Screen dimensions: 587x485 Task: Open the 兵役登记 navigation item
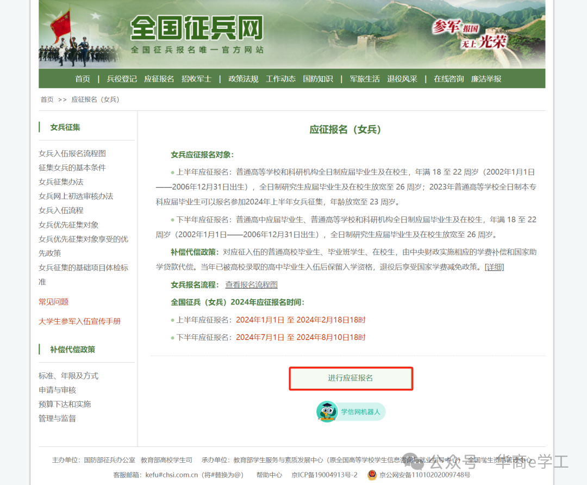click(x=122, y=79)
